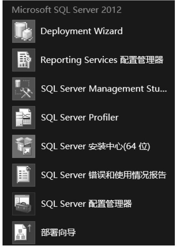Click the word Profiler in the list

pyautogui.click(x=104, y=117)
